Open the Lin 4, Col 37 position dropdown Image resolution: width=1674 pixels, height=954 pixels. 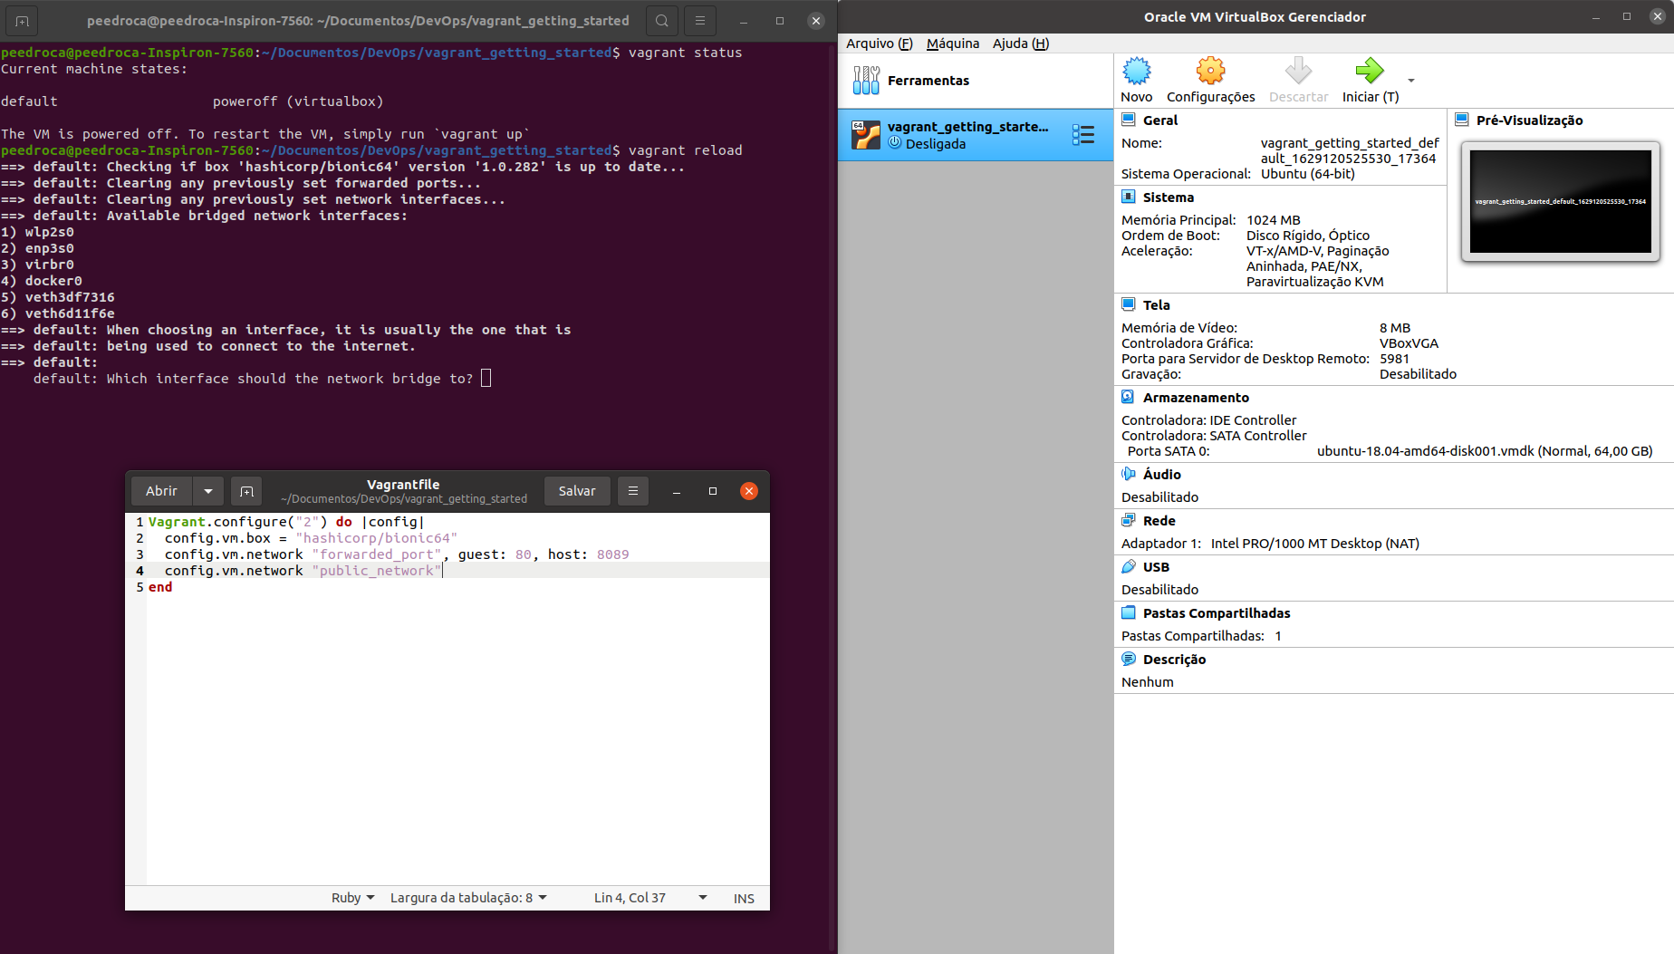(x=650, y=898)
